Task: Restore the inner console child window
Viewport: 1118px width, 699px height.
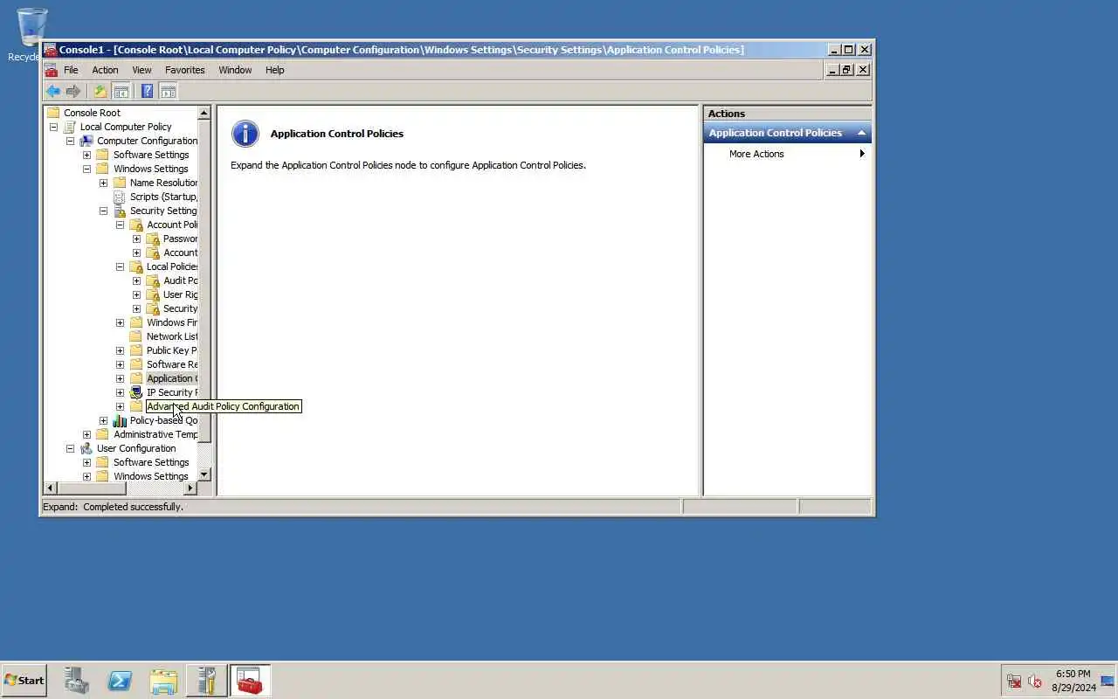Action: 847,70
